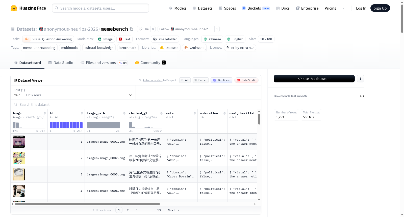Go to the Next page of rows
Image resolution: width=404 pixels, height=217 pixels.
[173, 210]
